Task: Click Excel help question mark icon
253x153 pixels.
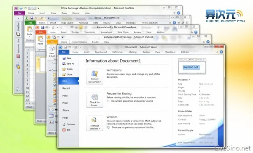Action: (x=174, y=23)
